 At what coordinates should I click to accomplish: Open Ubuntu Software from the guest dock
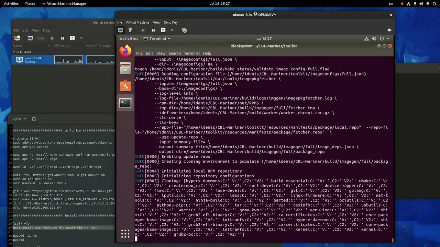[125, 85]
